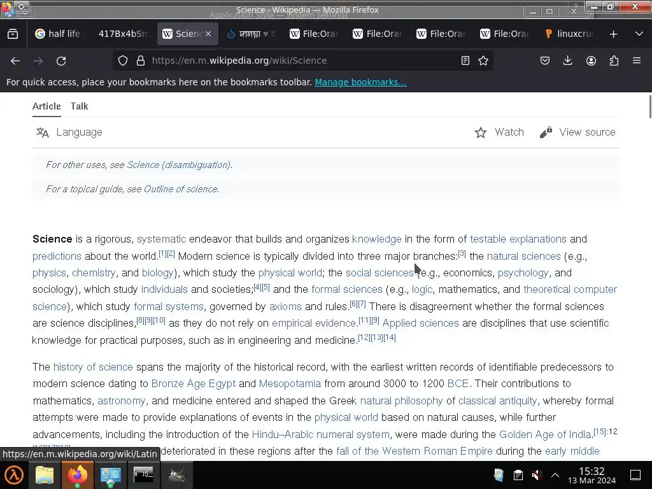Expand the list all tabs chevron
The image size is (652, 489).
coord(639,34)
